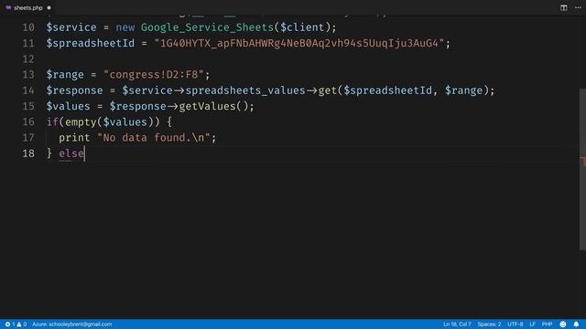Click line number 14 in gutter
Screen dimensions: 586x329
coord(28,90)
